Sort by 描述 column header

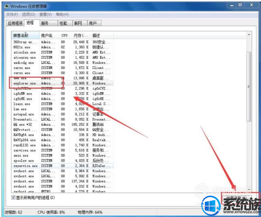102,35
